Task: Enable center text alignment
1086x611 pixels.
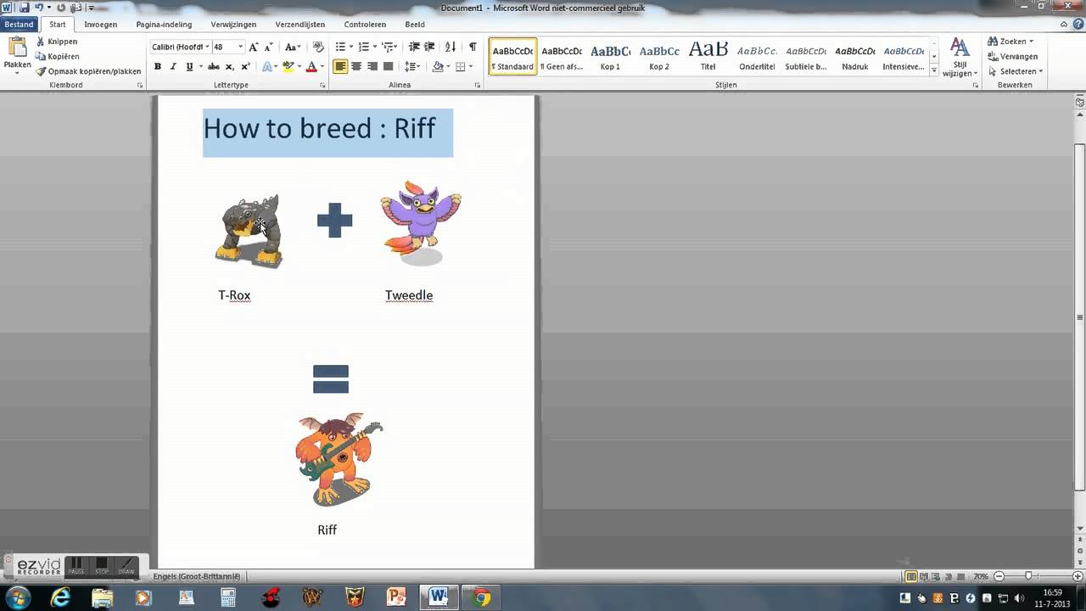Action: (356, 66)
